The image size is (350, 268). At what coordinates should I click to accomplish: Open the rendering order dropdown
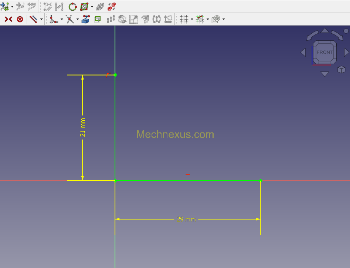click(x=224, y=20)
